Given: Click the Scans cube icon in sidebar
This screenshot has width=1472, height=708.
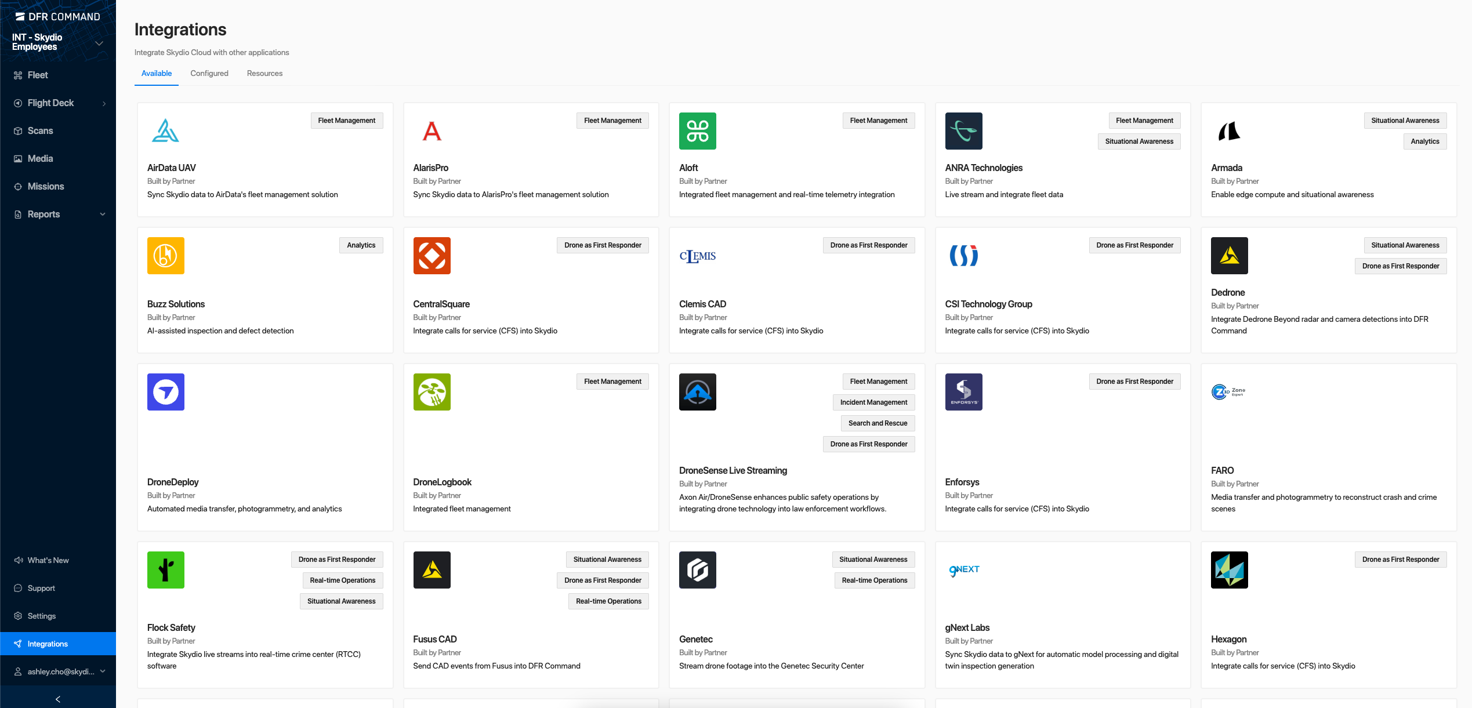Looking at the screenshot, I should (18, 131).
